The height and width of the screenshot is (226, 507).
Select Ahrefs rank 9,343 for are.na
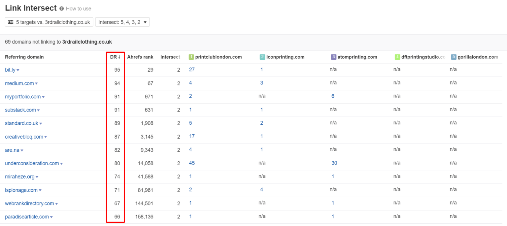pyautogui.click(x=147, y=150)
